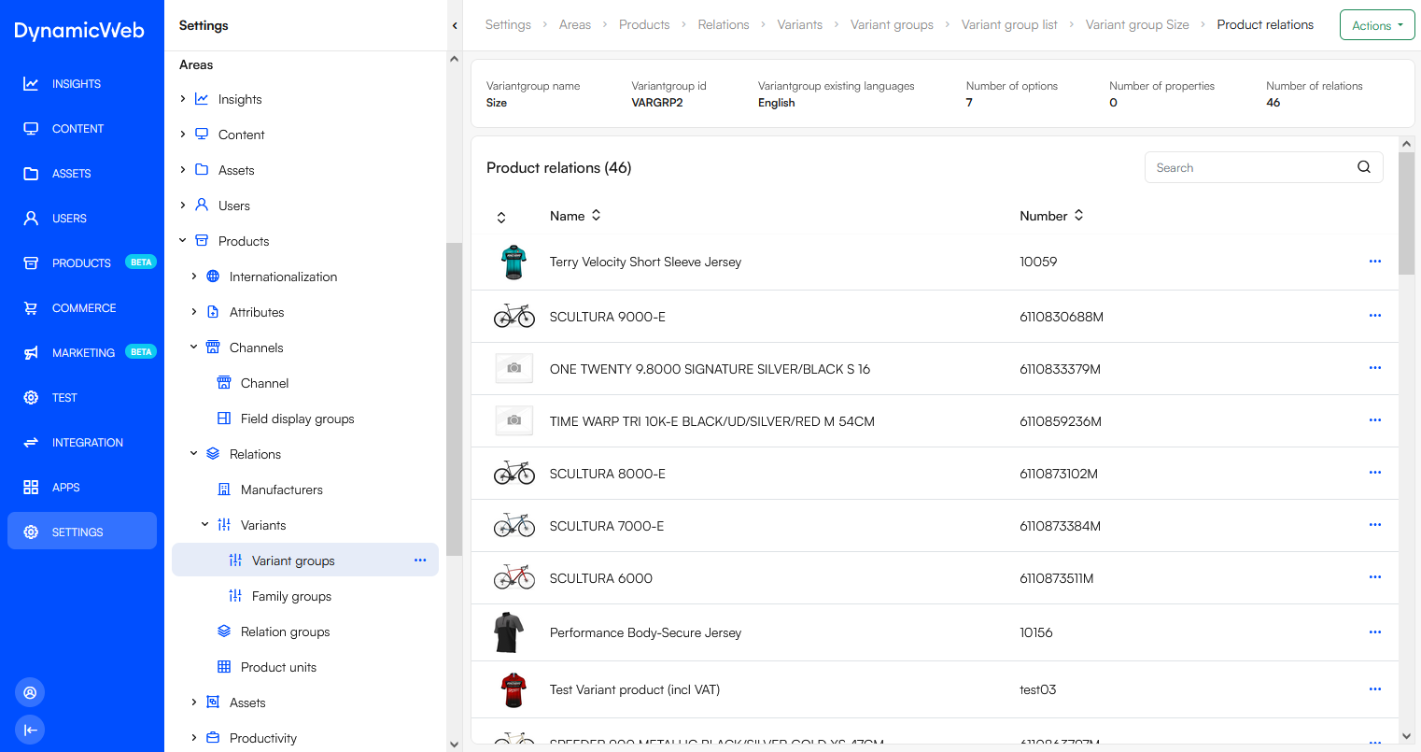Go to Variant group list breadcrumb

(1009, 25)
